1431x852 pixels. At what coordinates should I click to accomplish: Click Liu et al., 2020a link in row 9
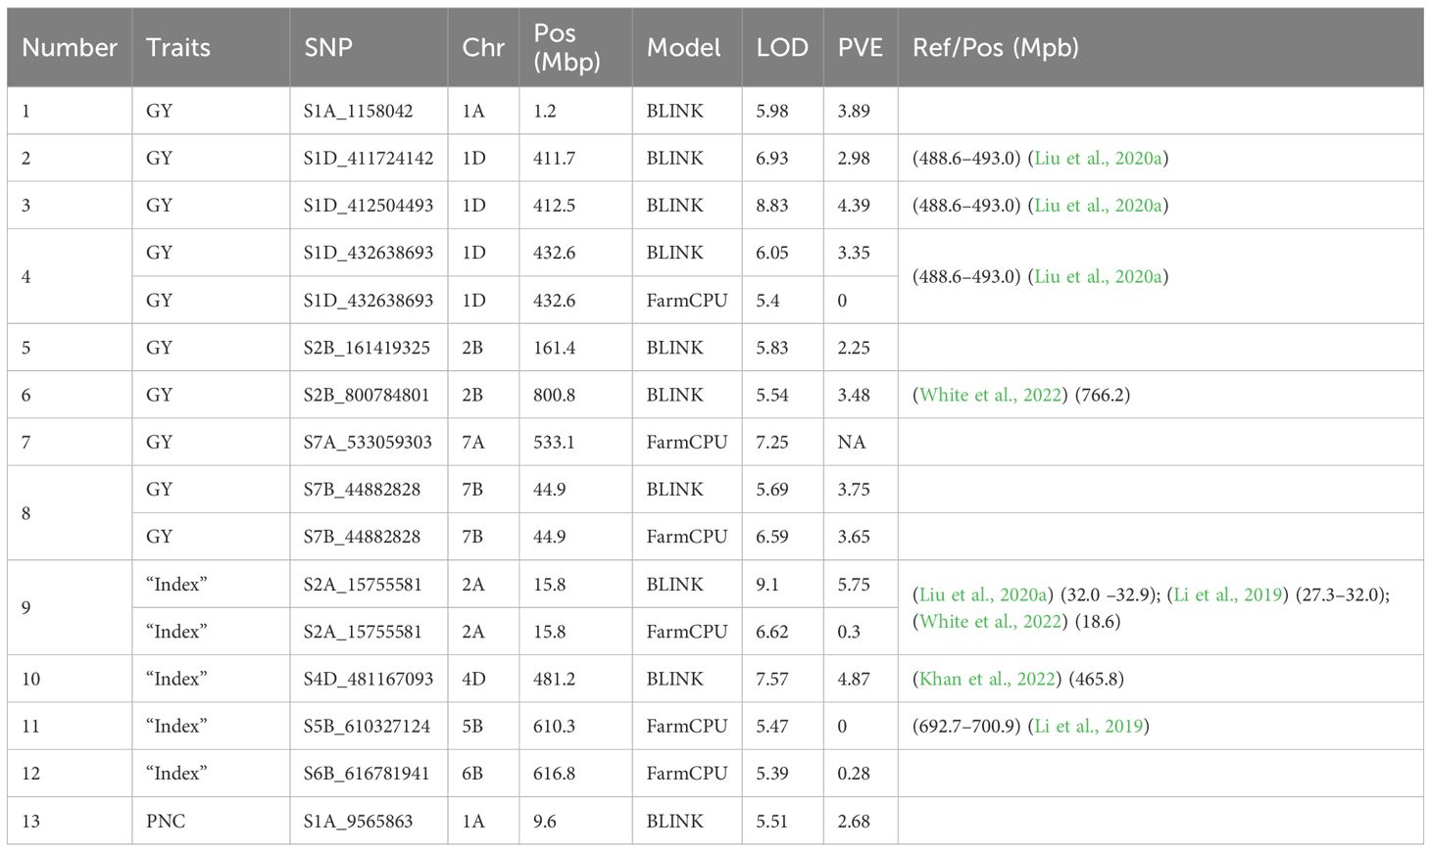(x=983, y=595)
